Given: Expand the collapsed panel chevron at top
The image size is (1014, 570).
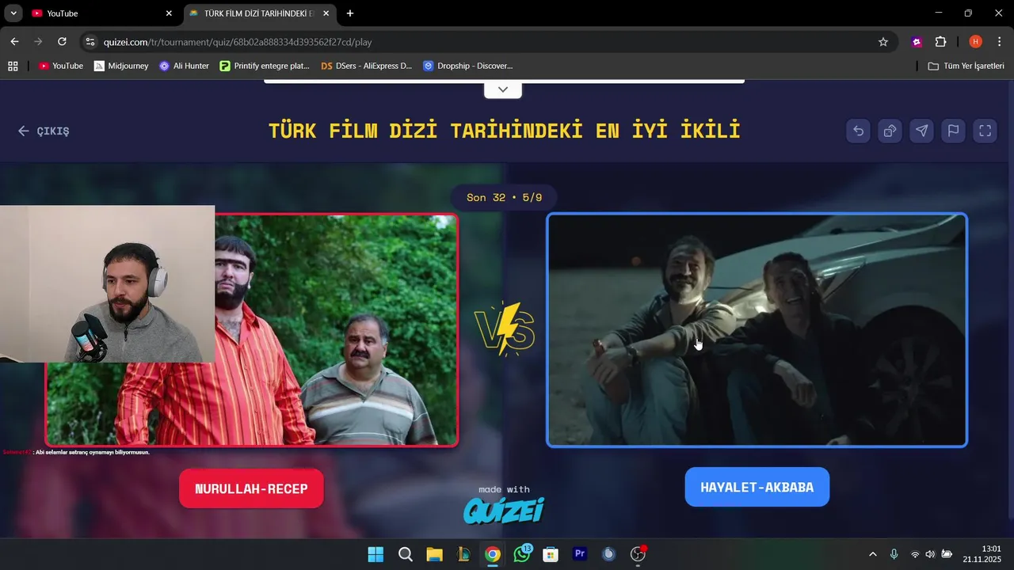Looking at the screenshot, I should tap(503, 89).
